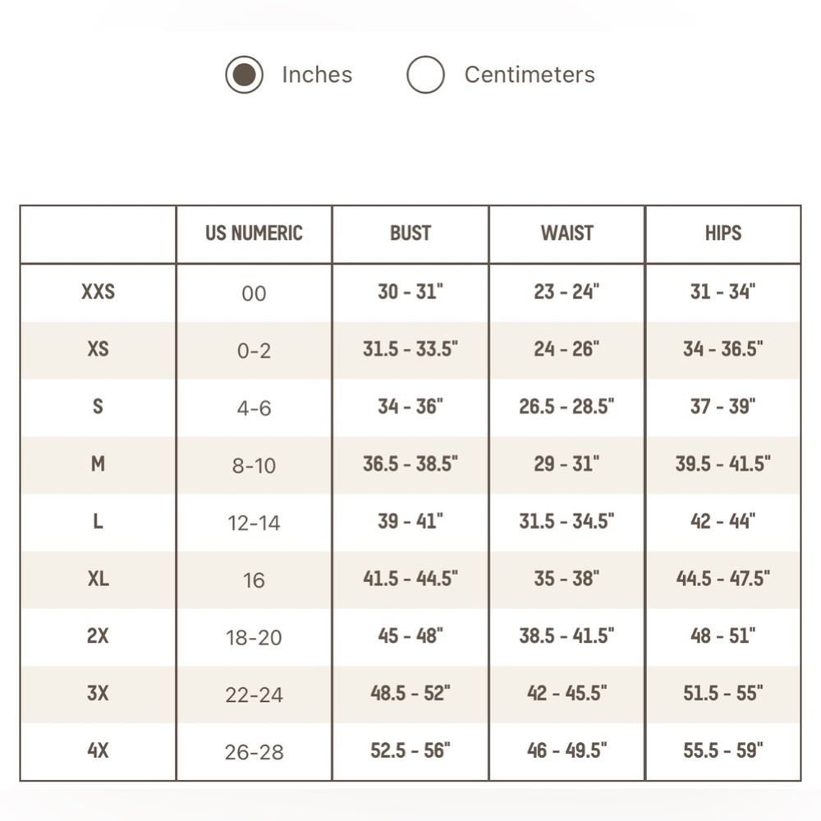Click hips measurement 31 - 34" cell

coord(723,292)
